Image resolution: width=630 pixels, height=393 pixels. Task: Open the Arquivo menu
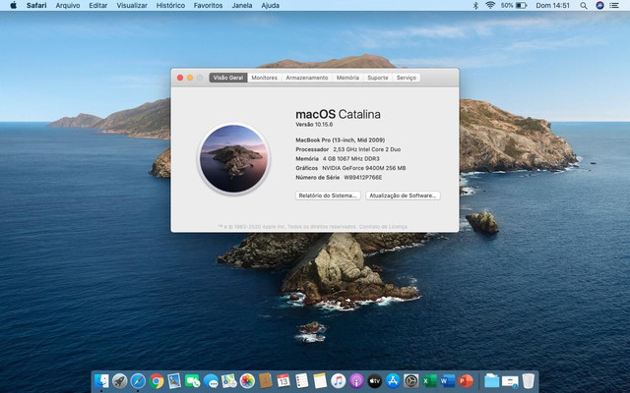(68, 6)
